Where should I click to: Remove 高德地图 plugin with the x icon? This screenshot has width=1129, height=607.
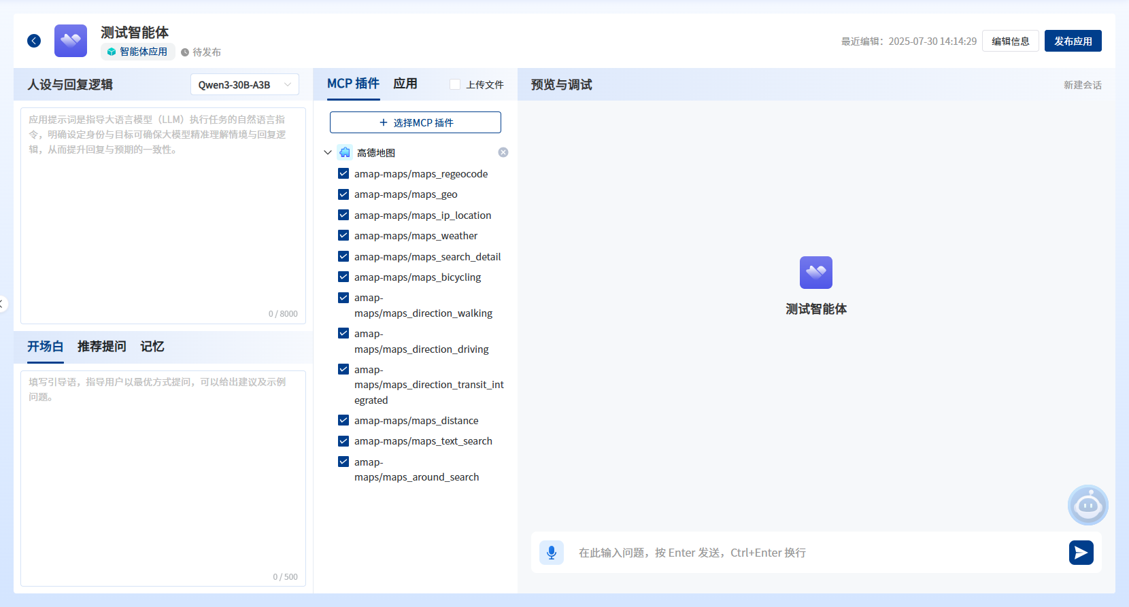click(503, 152)
